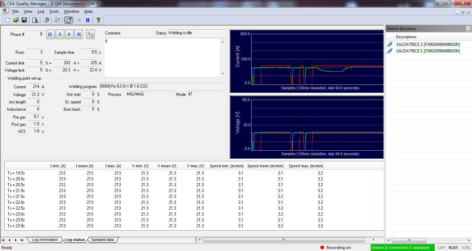Select the SALDATRICE 1 device icon
The image size is (472, 251).
(x=389, y=51)
